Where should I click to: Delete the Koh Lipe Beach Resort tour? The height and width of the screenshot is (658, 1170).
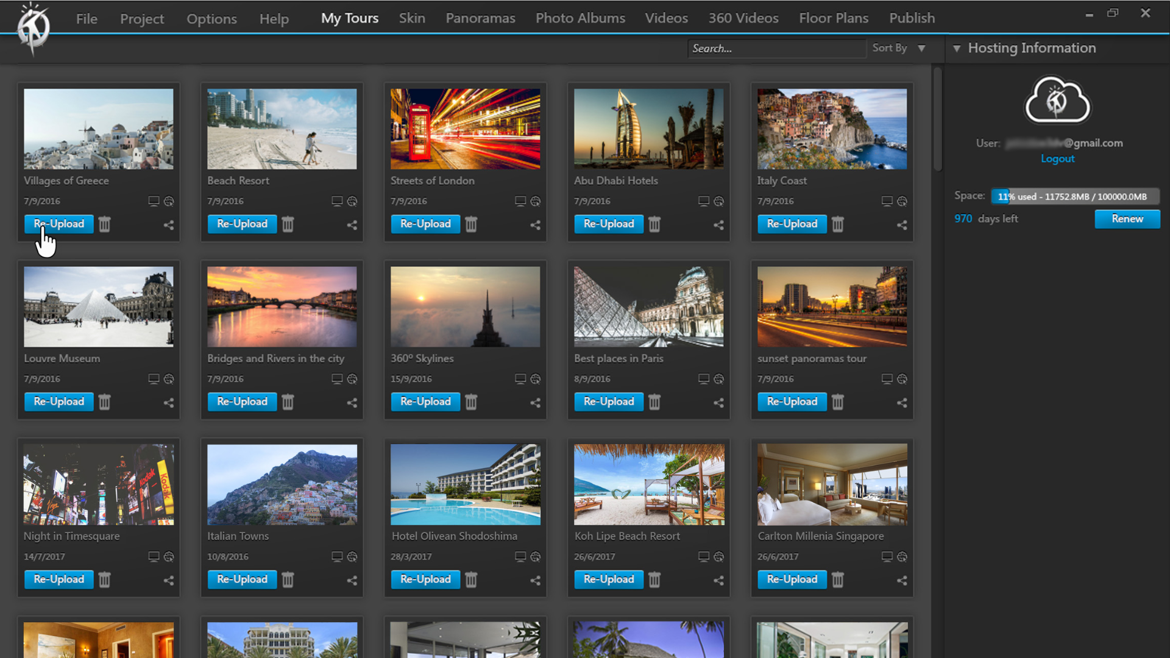[654, 580]
